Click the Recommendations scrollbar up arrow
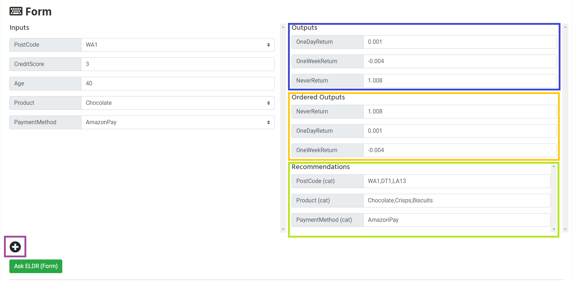The width and height of the screenshot is (572, 281). click(554, 166)
